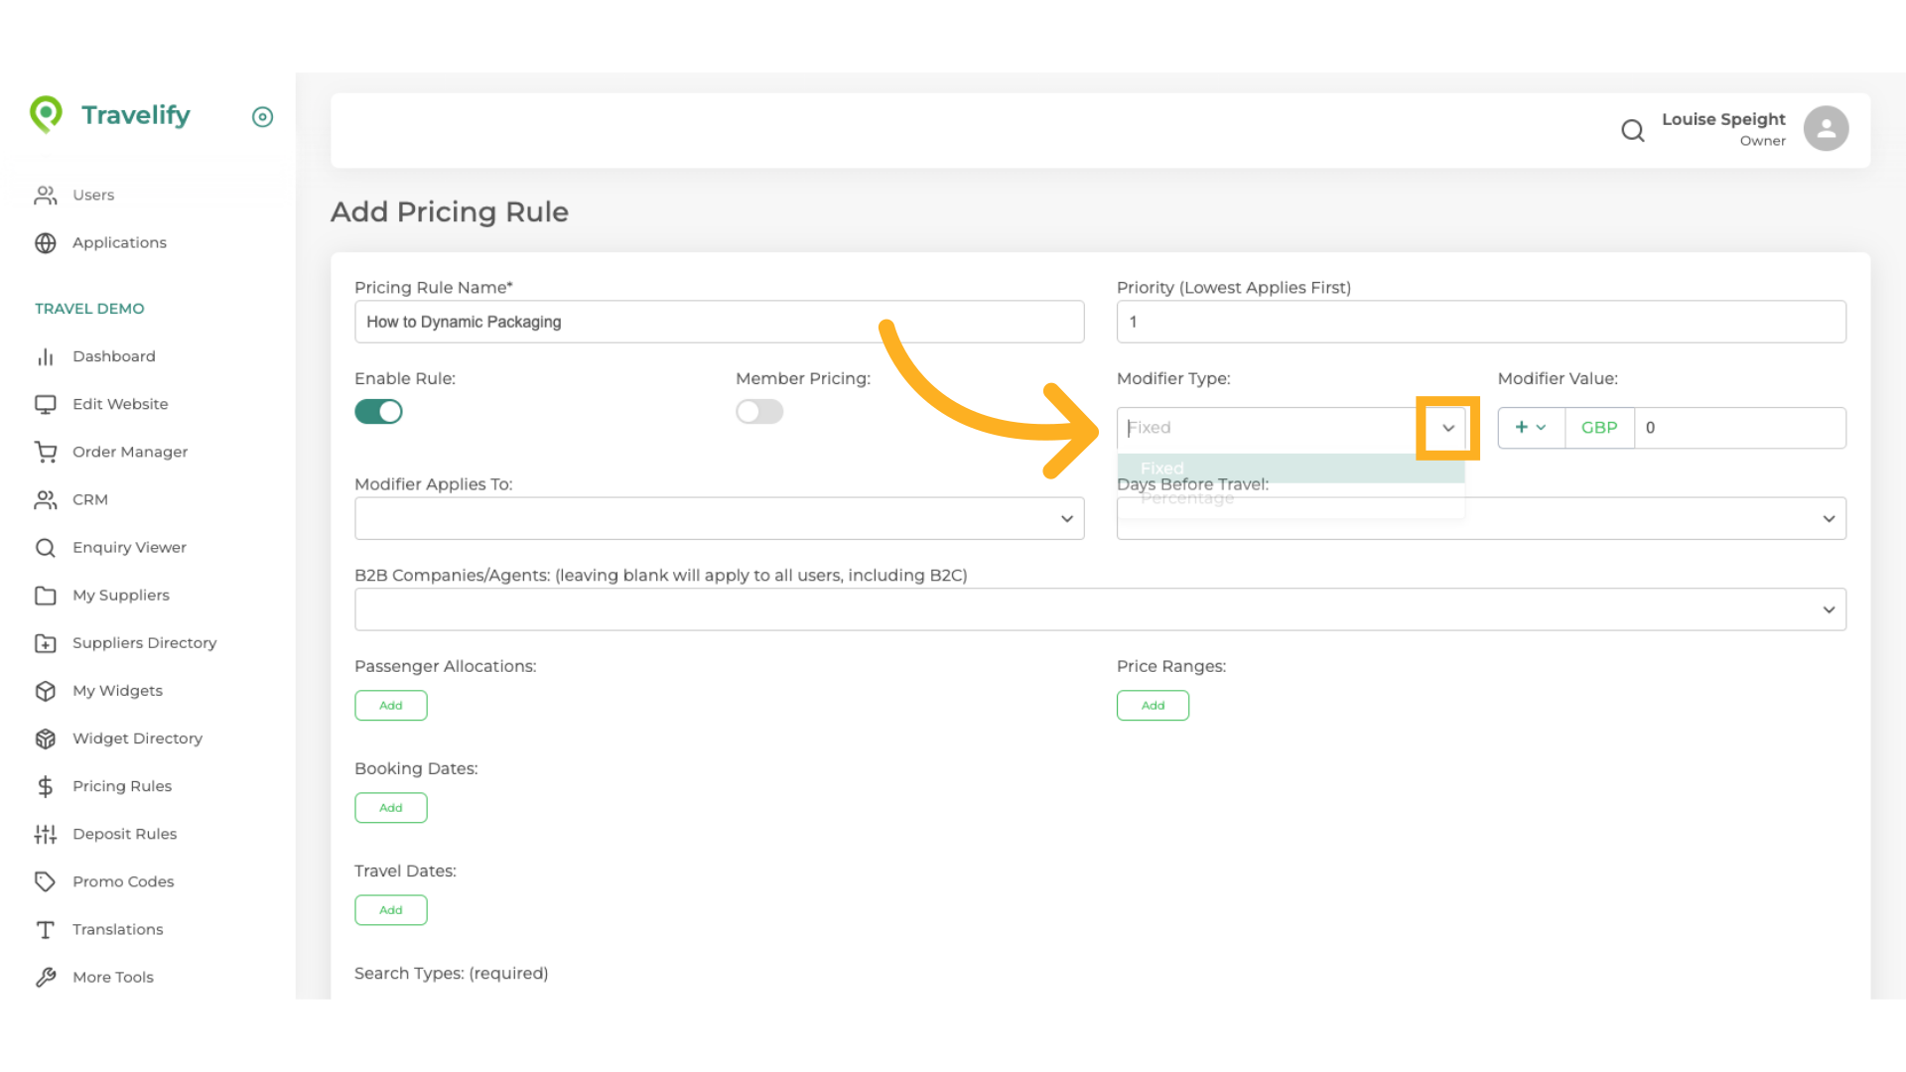
Task: Select the Widget Directory cube icon
Action: click(46, 738)
